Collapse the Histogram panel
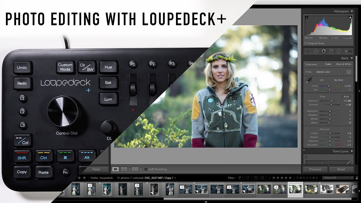 click(x=352, y=12)
